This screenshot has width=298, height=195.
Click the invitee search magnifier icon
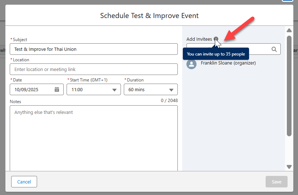coord(274,49)
